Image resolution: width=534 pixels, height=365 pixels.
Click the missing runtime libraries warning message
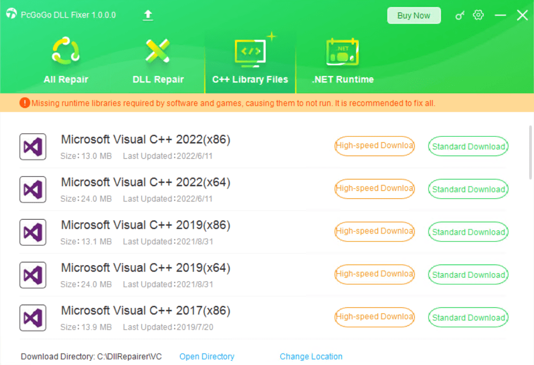(x=233, y=103)
